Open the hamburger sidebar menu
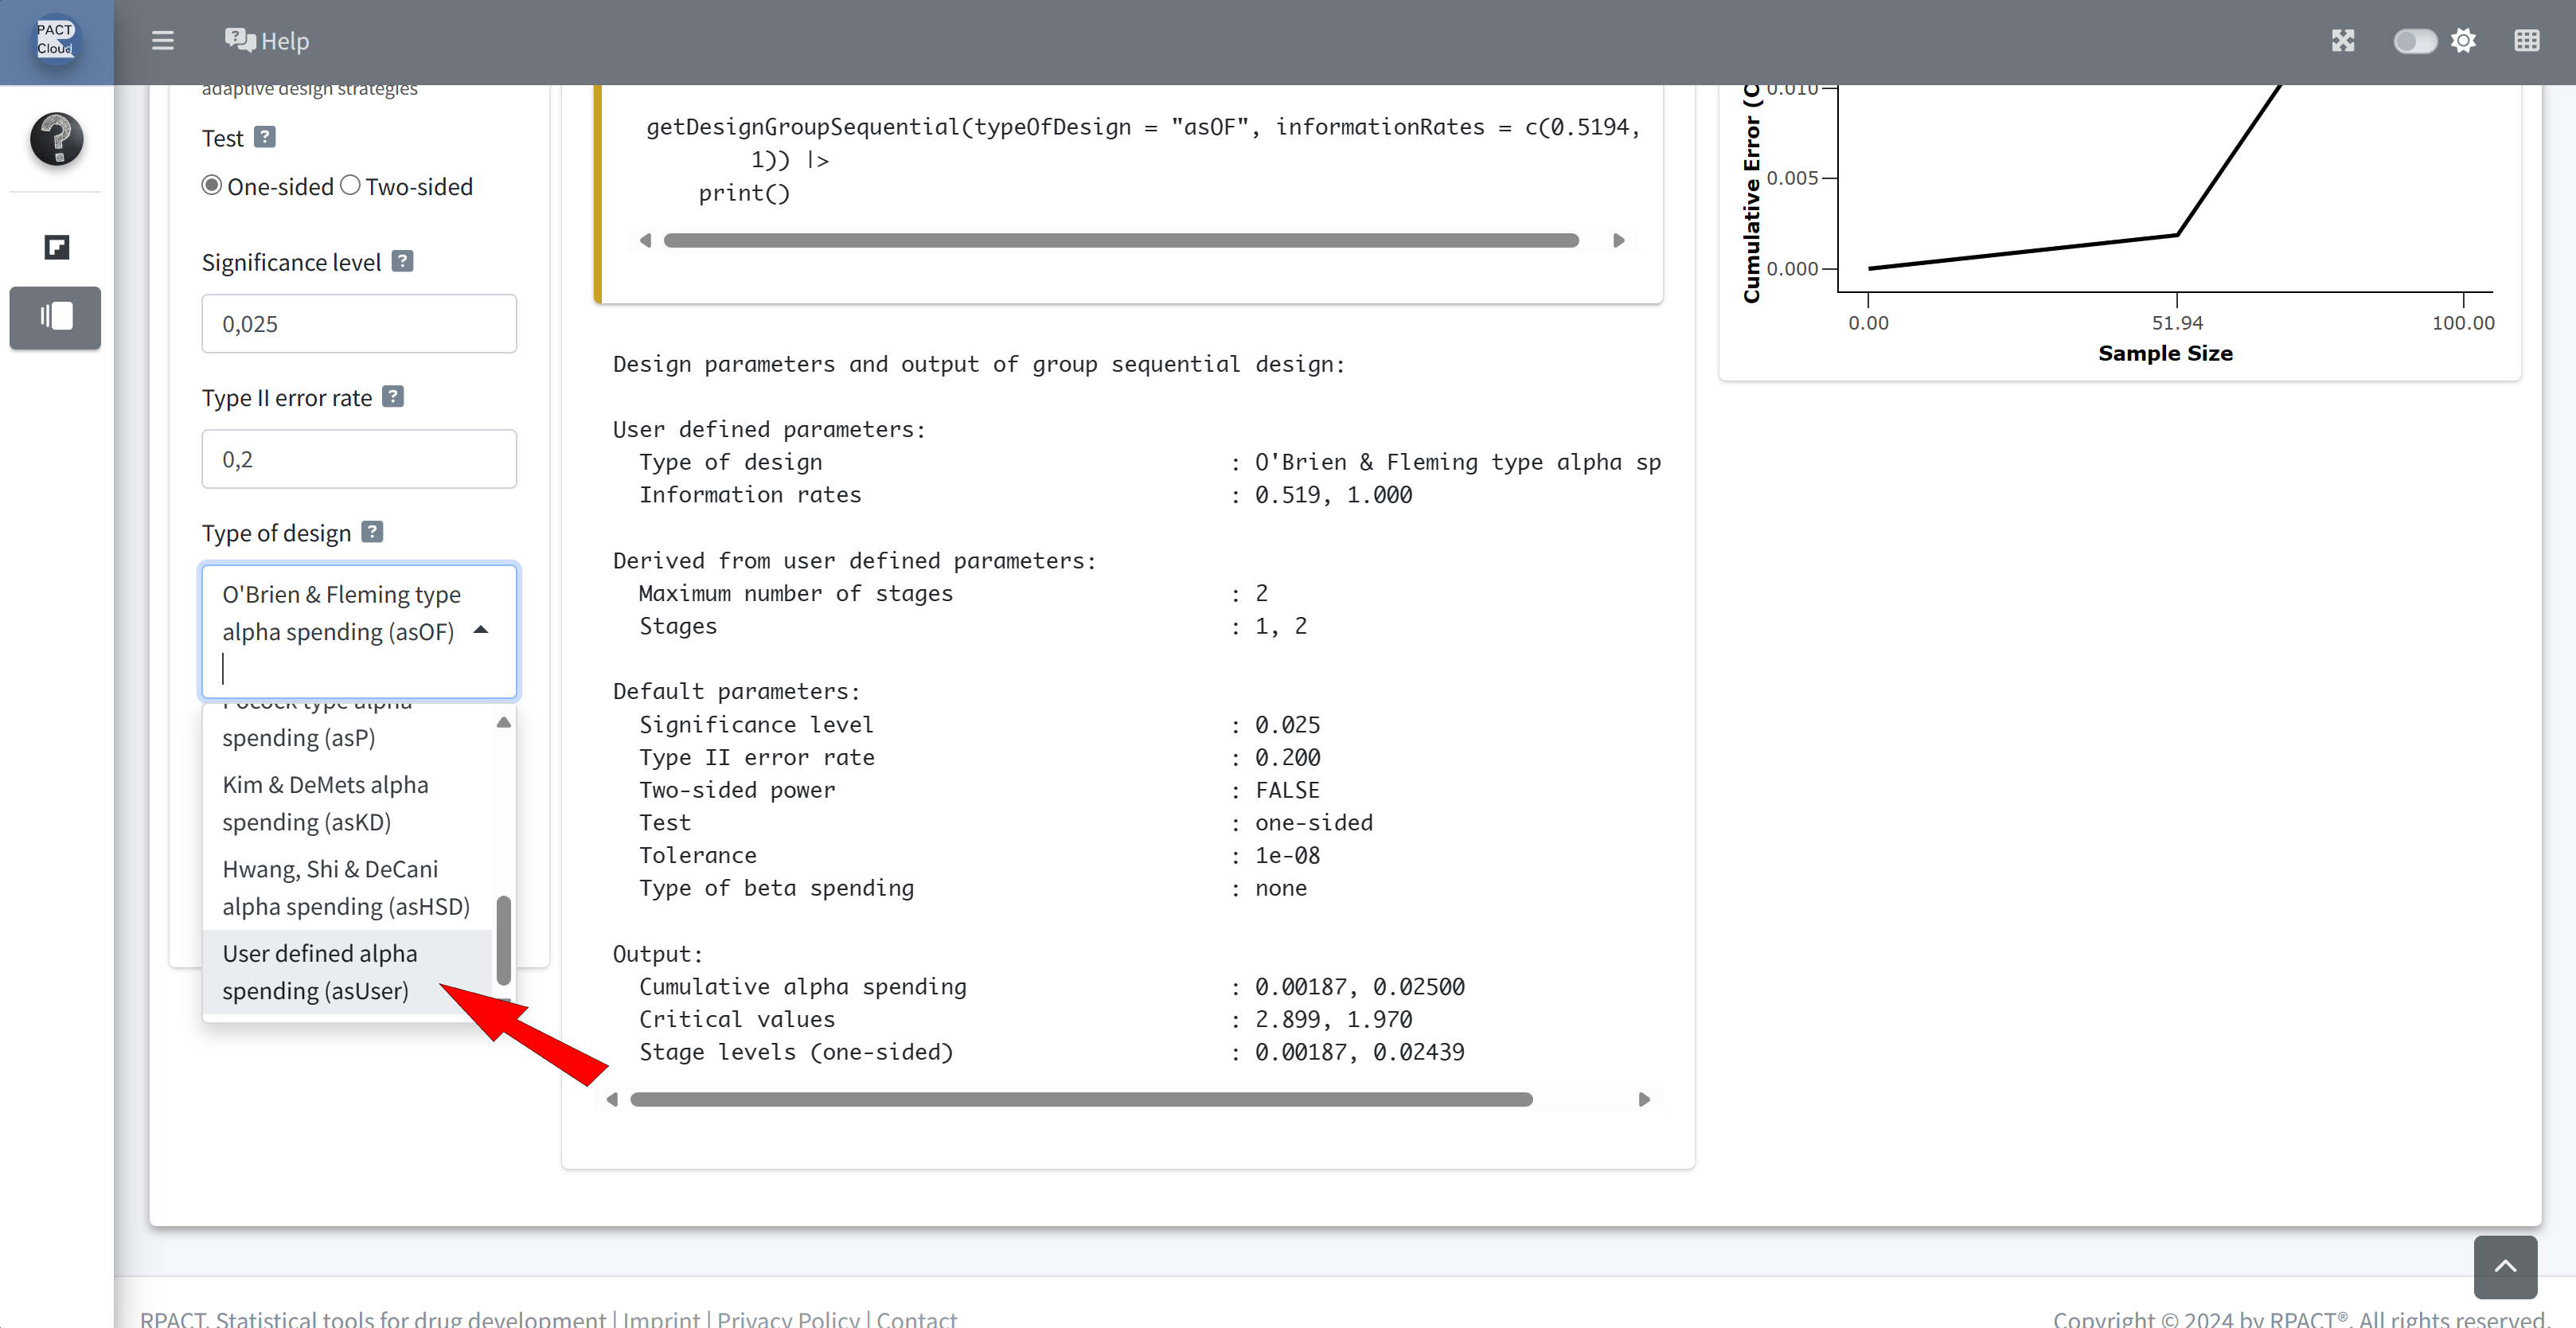The image size is (2576, 1328). point(162,41)
